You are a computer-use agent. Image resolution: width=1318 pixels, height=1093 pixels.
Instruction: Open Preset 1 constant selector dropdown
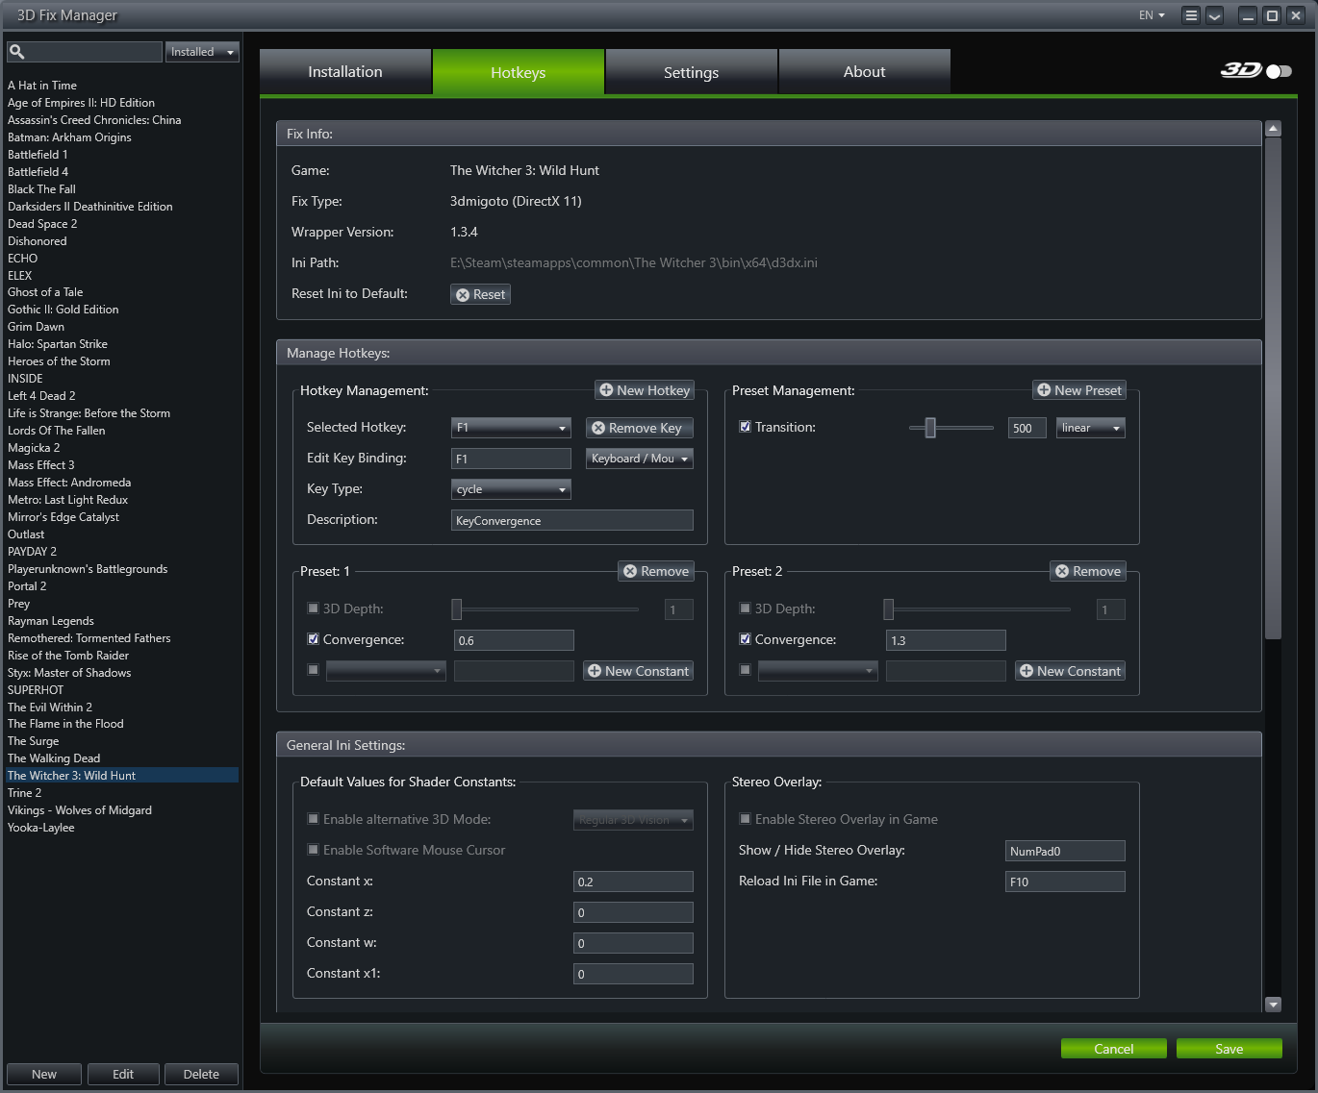pyautogui.click(x=386, y=671)
